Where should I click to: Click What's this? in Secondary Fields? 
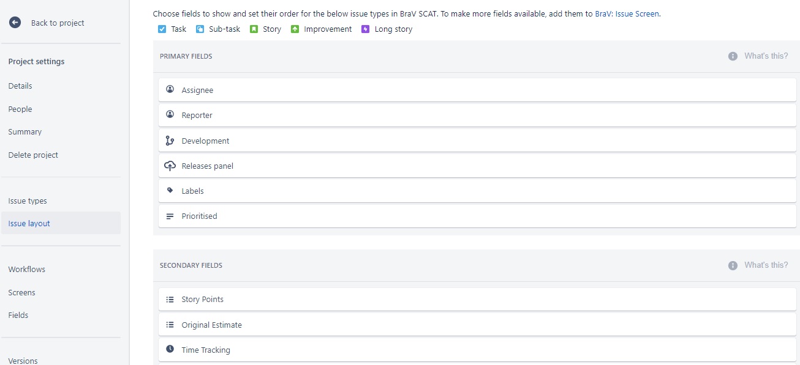[766, 265]
